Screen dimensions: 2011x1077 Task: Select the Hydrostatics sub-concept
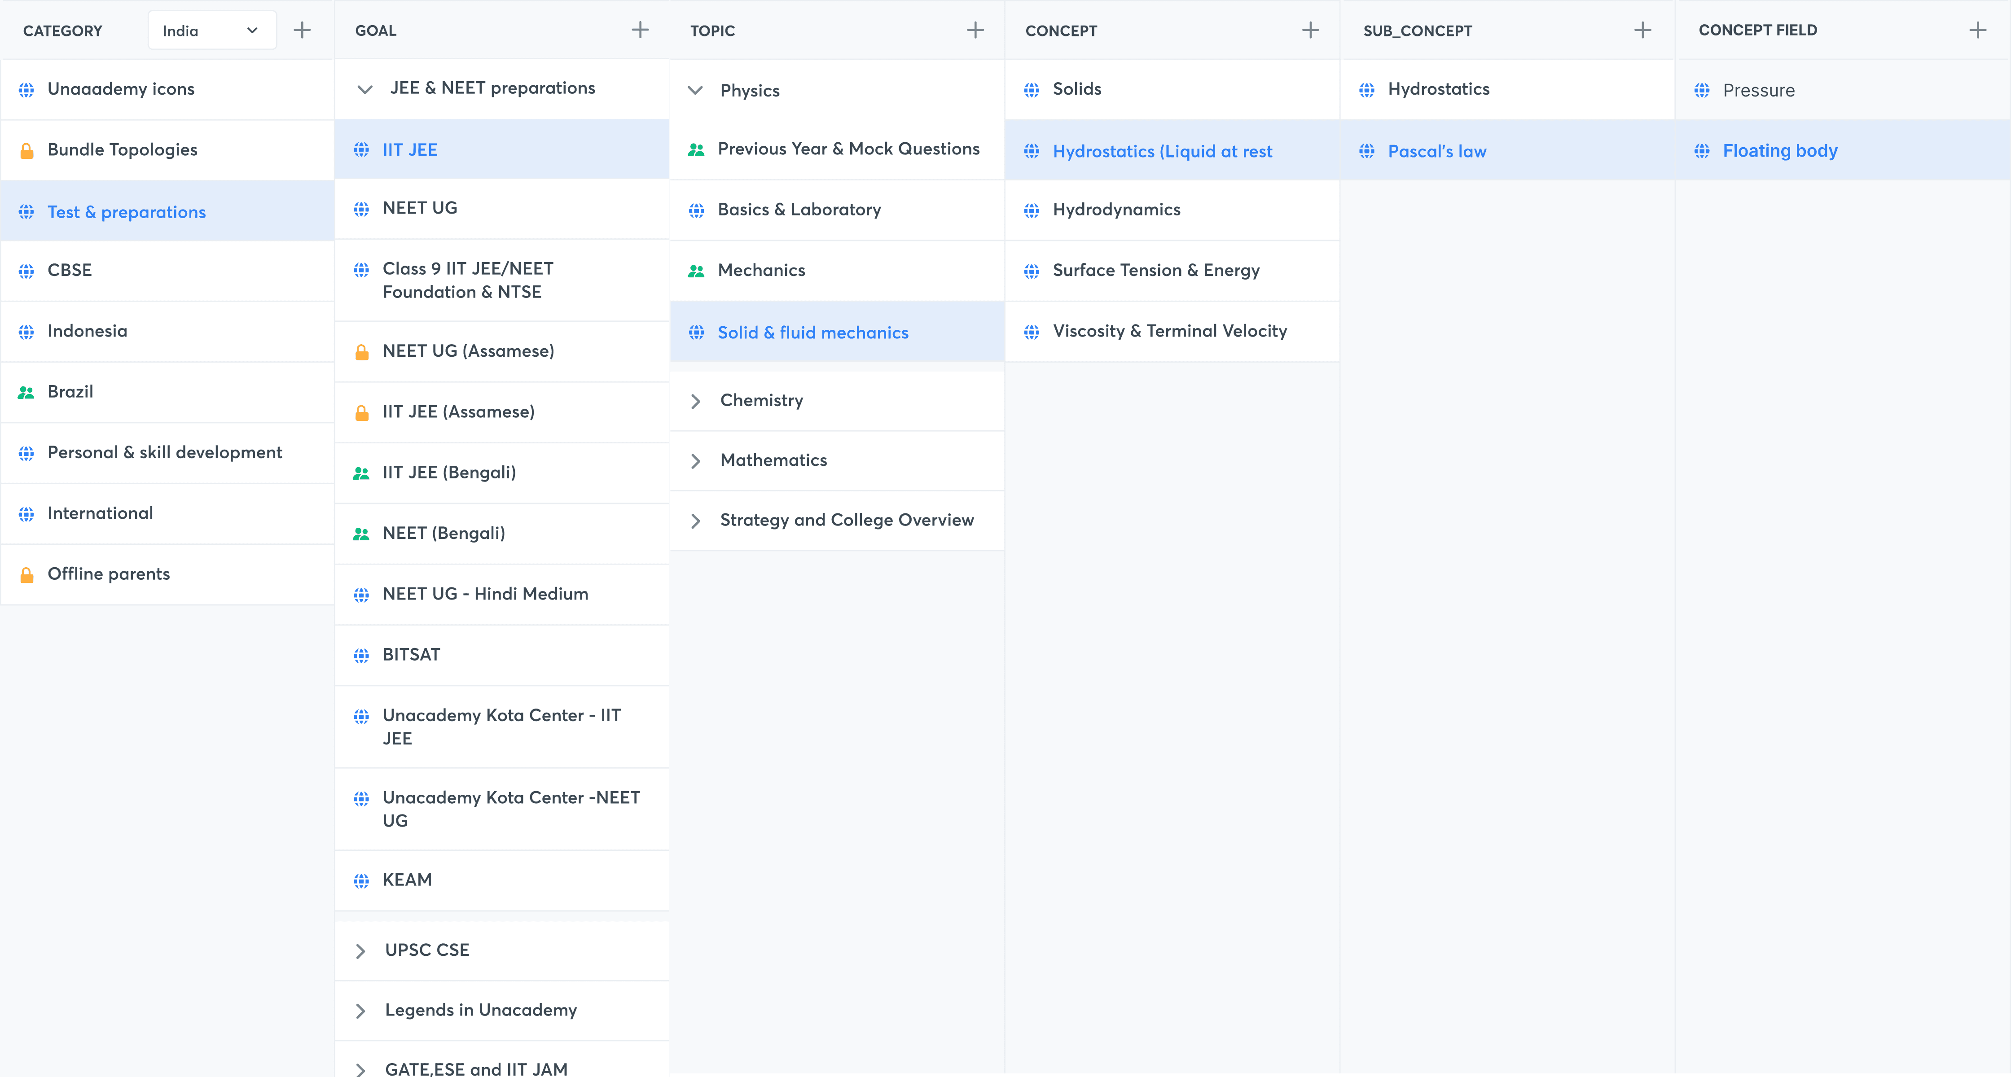click(1438, 90)
